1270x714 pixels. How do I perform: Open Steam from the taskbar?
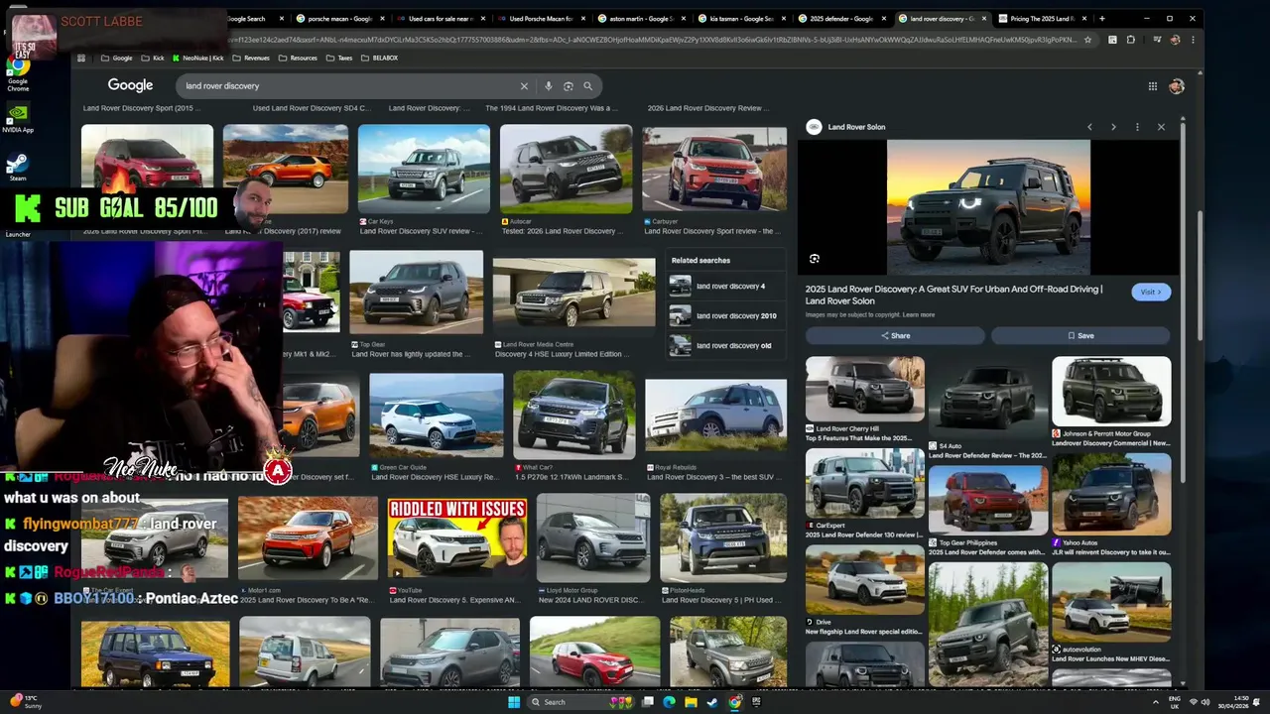712,702
